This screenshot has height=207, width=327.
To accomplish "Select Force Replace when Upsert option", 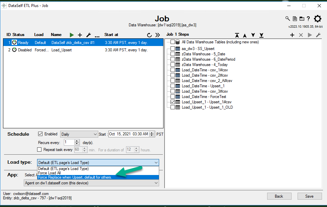I will coord(75,177).
